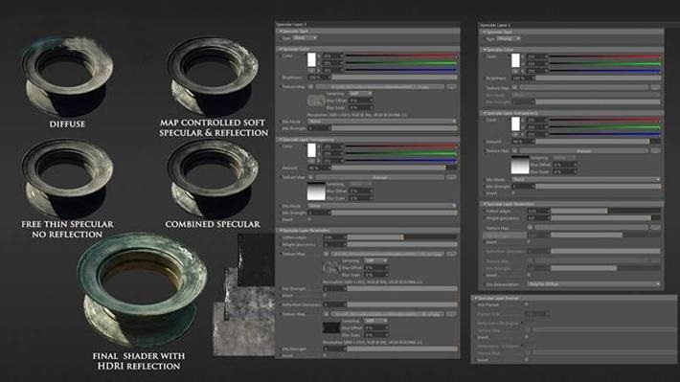
Task: Click the Fresnel gradient preview in the right panel
Action: click(x=519, y=166)
